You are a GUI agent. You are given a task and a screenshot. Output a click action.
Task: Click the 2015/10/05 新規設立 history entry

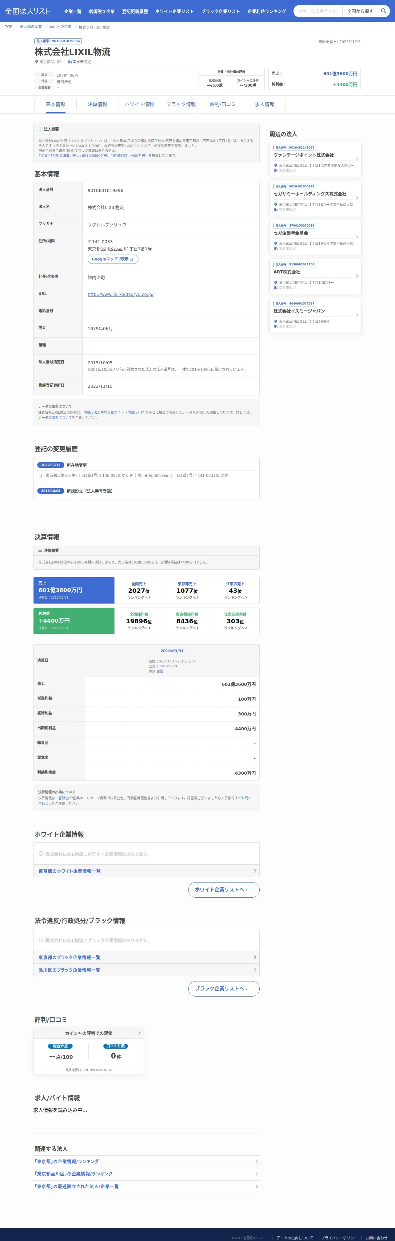(146, 491)
